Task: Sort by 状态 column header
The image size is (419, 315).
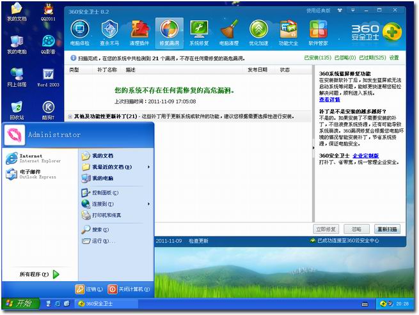Action: 285,70
